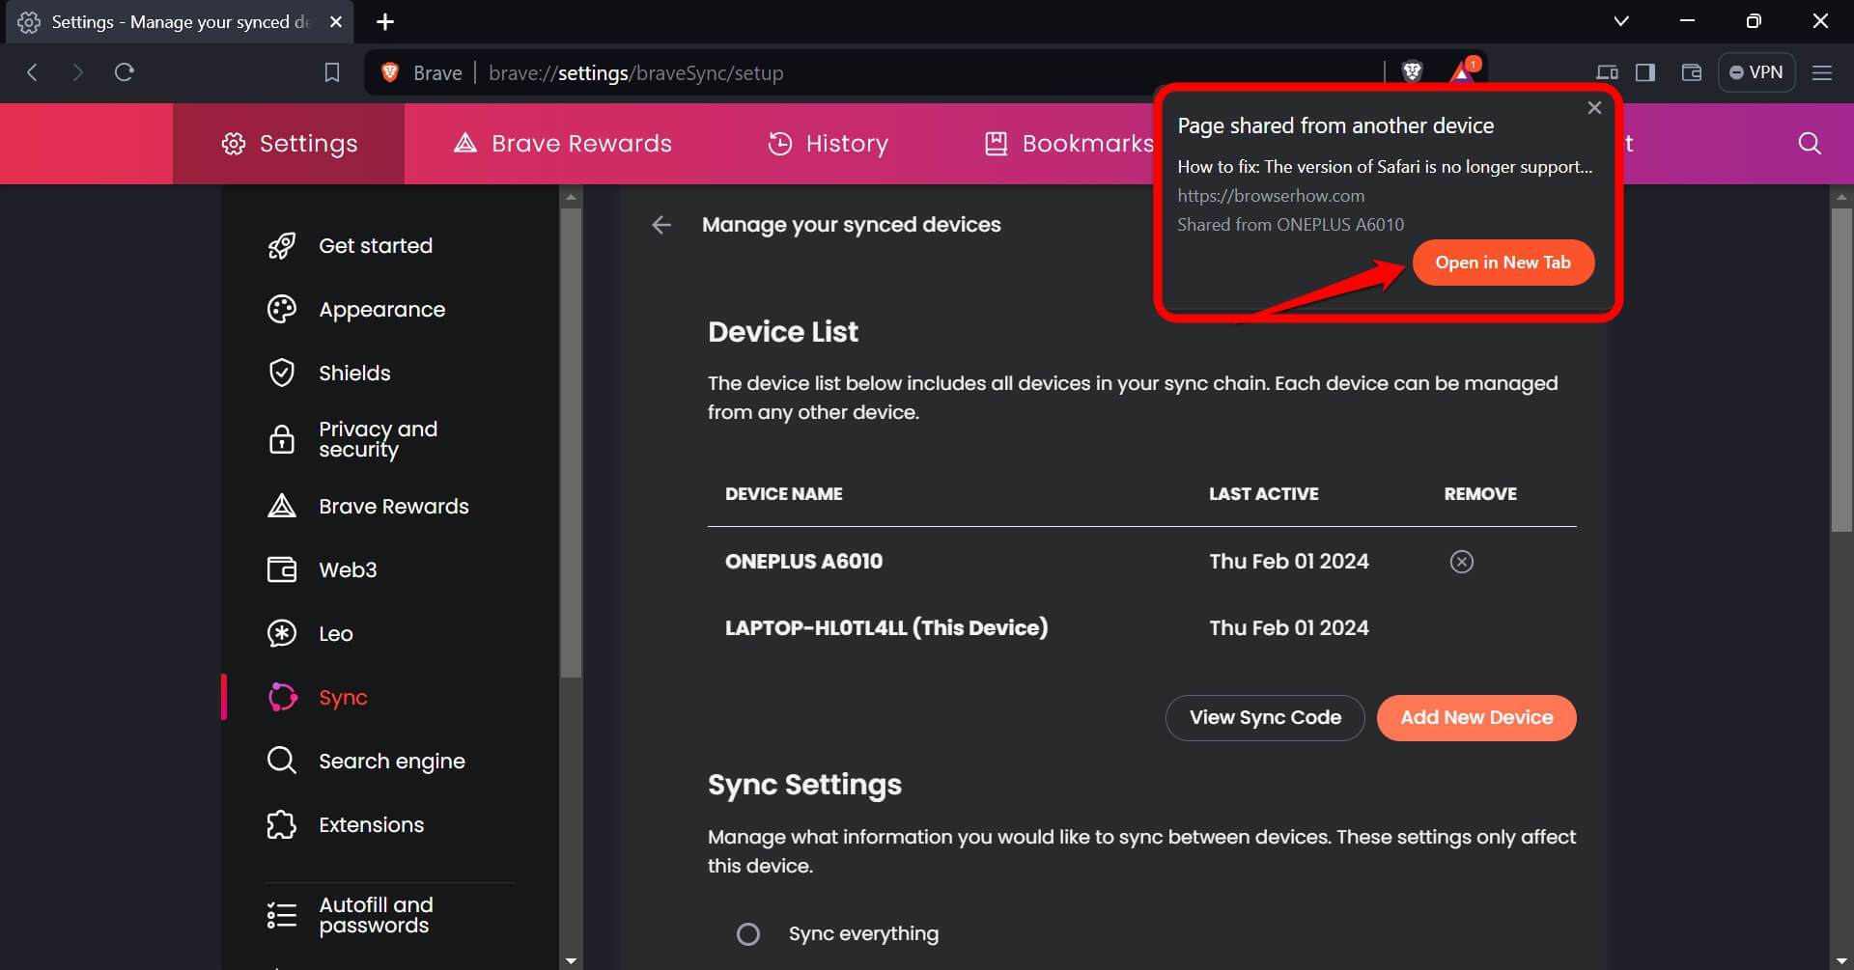Click the palette icon beside Appearance

tap(282, 310)
